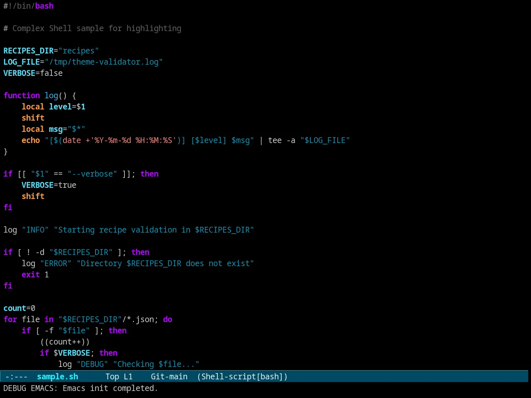Click the string "/tmp/theme-validator.log"
This screenshot has height=398, width=531.
click(104, 62)
